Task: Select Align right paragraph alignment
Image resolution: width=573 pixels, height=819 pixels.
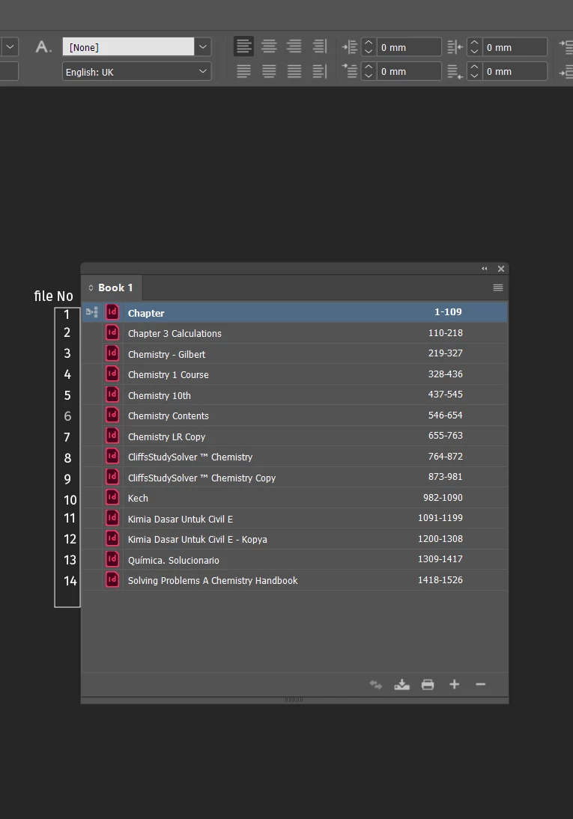Action: [x=294, y=46]
